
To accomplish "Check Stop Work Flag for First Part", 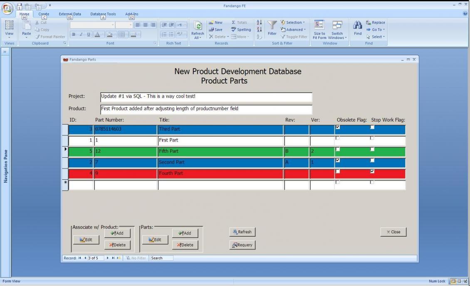I will tap(372, 138).
